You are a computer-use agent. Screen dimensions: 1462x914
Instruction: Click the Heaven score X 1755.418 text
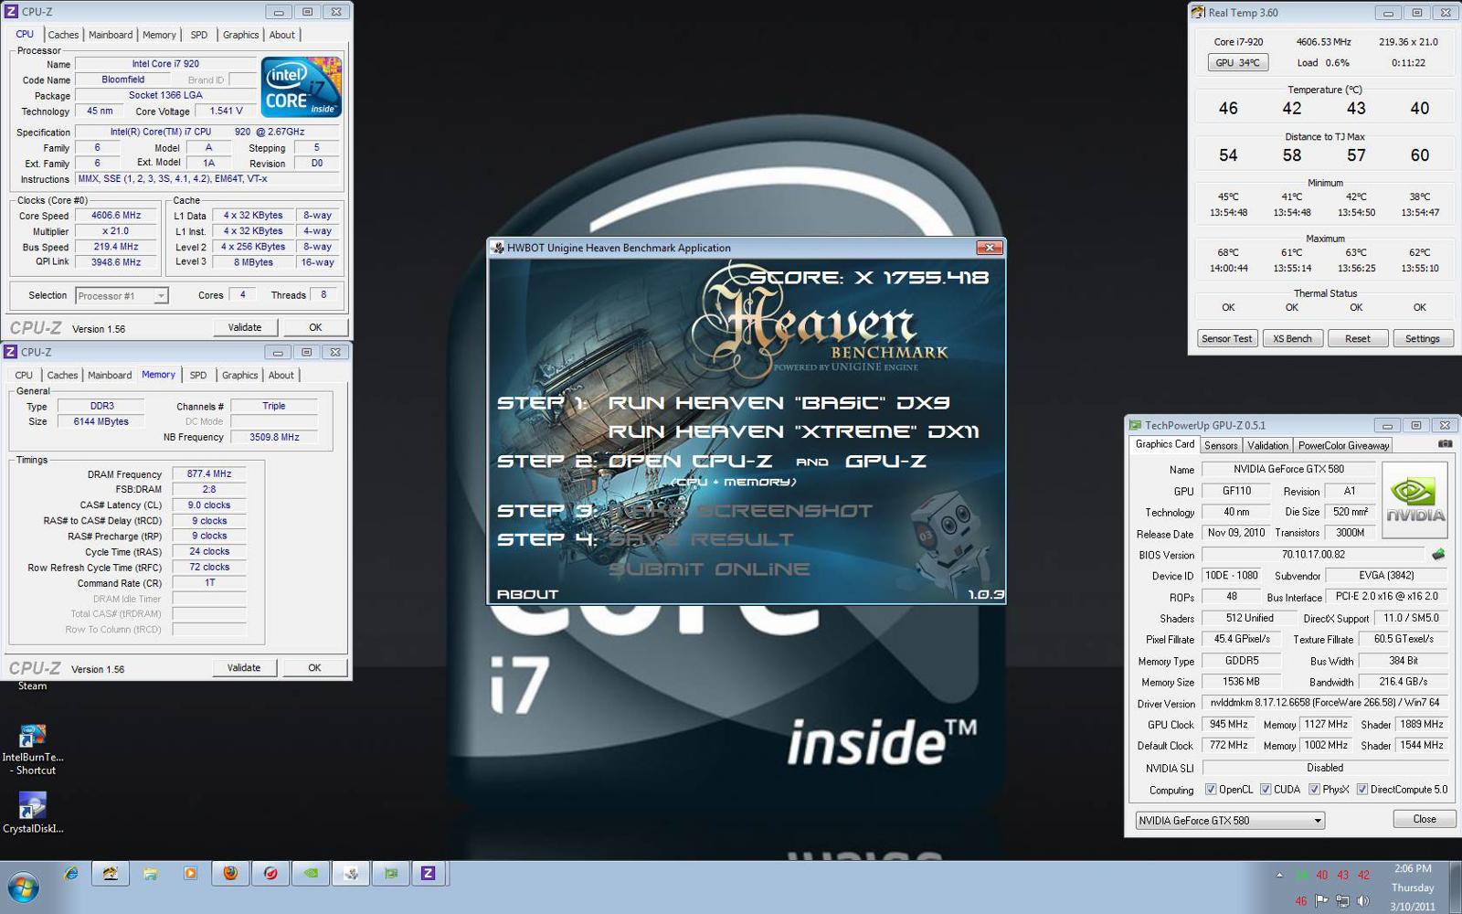coord(869,277)
